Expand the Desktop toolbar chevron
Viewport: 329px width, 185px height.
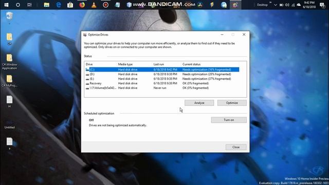coord(270,3)
